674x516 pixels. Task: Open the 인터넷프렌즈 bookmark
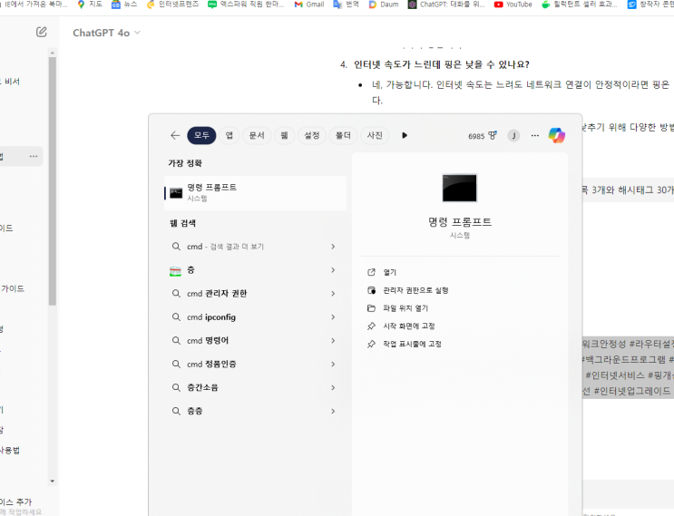click(x=172, y=5)
